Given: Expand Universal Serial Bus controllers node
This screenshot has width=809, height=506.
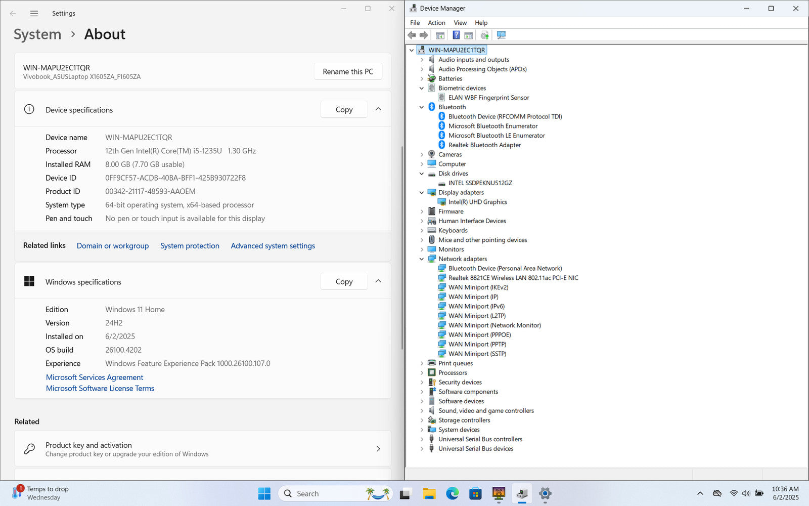Looking at the screenshot, I should coord(422,439).
